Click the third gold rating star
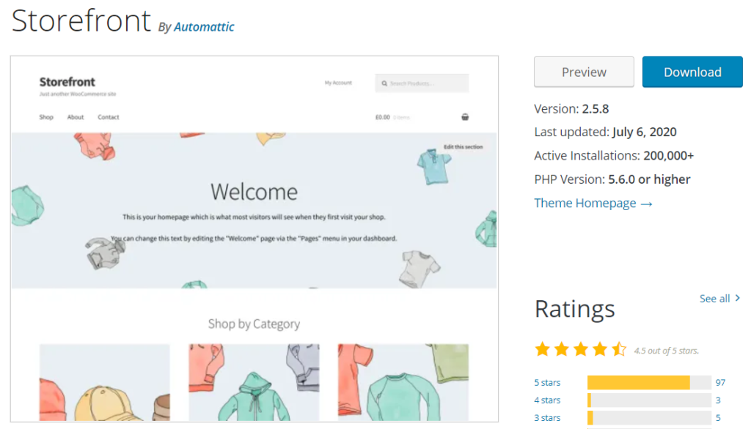This screenshot has width=751, height=429. (580, 349)
